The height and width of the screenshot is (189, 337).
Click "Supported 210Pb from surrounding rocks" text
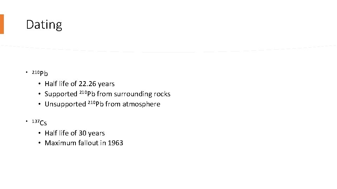coord(107,94)
